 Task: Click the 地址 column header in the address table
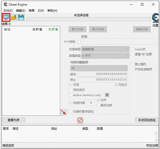(x=54, y=128)
